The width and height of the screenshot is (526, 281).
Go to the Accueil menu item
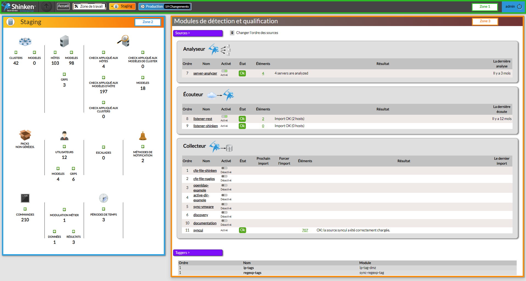click(x=63, y=6)
